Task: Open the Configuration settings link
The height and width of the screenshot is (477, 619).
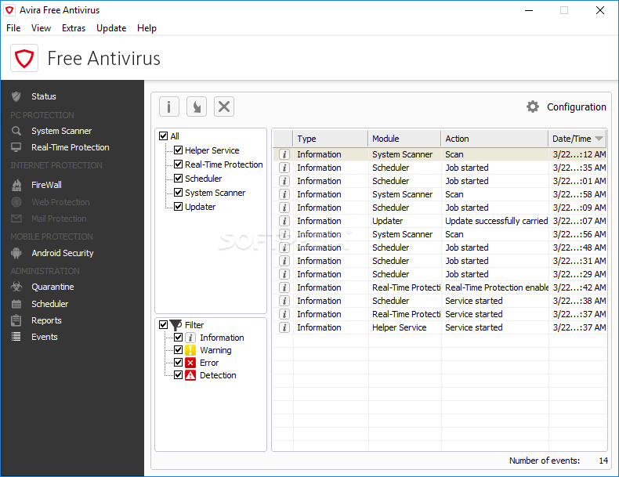Action: 577,107
